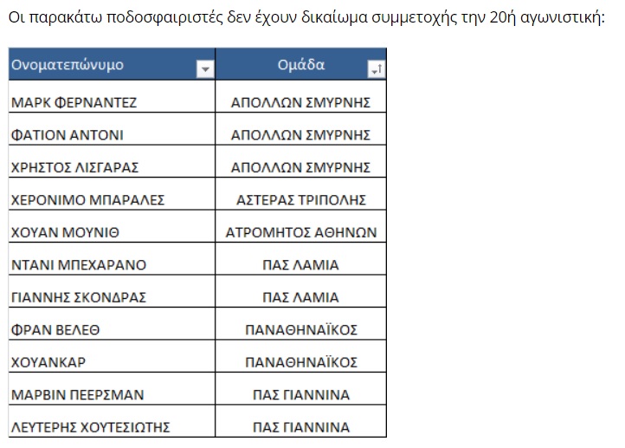Select ΠΑΣ ΓΙΑΝΝΙΝΑ in ΜΑΡΒΙΝ ΠΕΕΡΣΜΑΝ row

point(301,389)
